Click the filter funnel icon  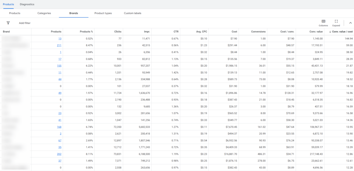8,23
